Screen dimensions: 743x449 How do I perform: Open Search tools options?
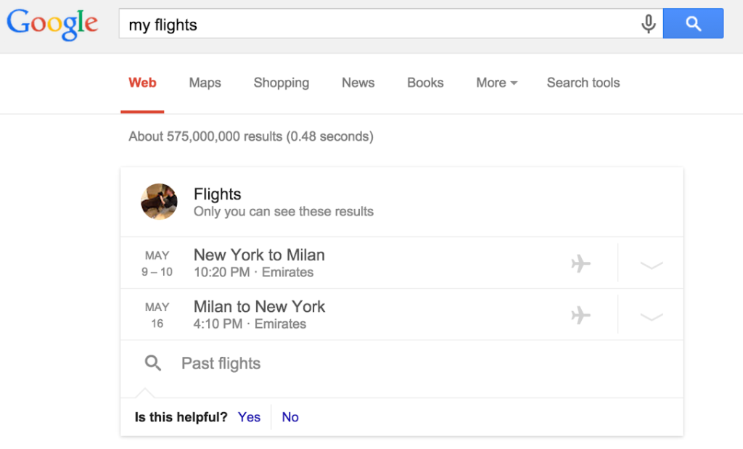(x=583, y=83)
